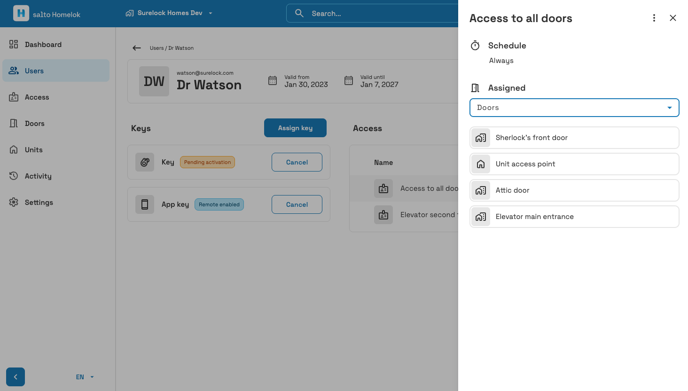Viewport: 688px width, 391px height.
Task: Click the Attic door icon
Action: tap(481, 190)
